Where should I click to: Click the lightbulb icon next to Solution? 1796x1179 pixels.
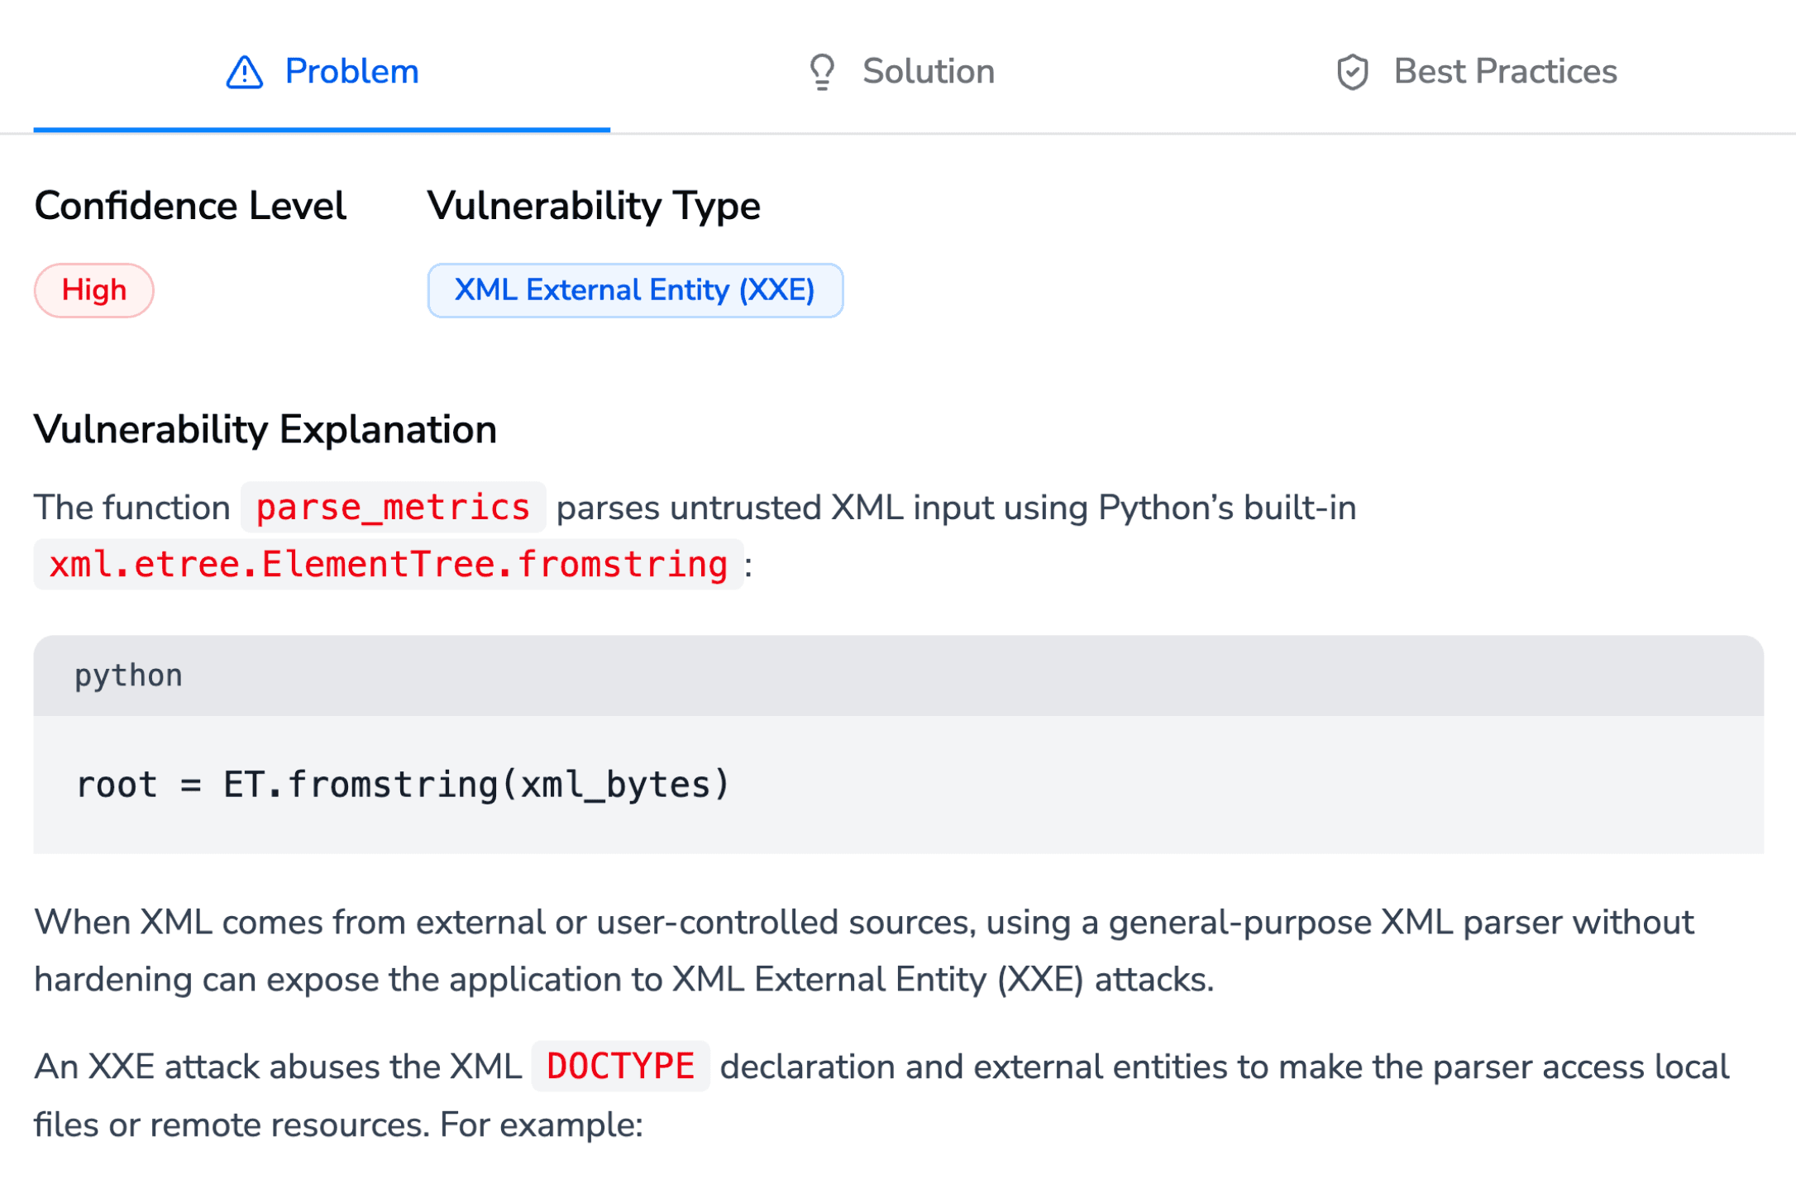(x=822, y=72)
